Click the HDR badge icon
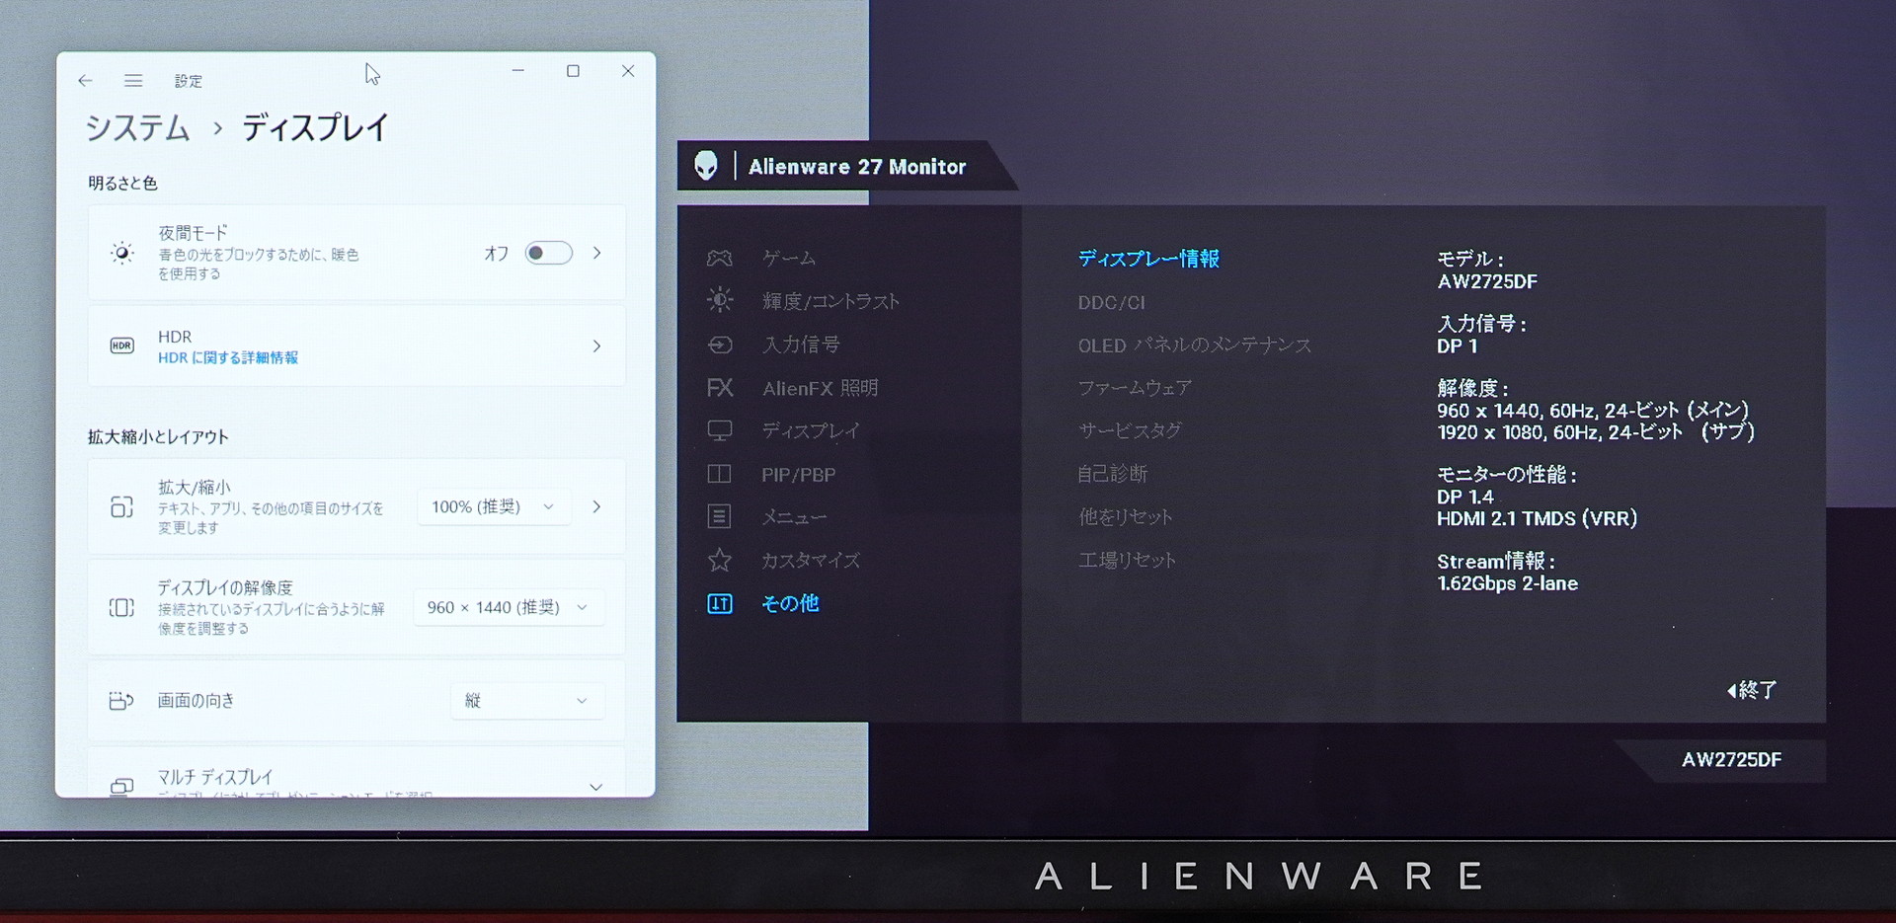 point(121,346)
